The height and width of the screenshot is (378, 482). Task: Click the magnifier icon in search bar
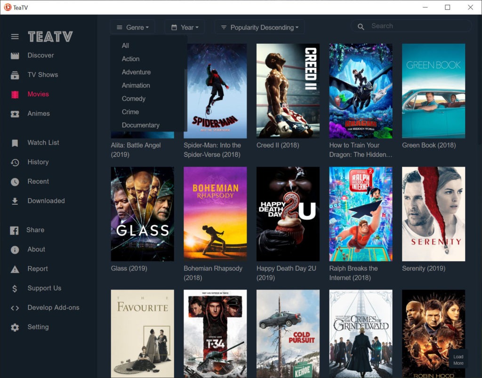pyautogui.click(x=361, y=27)
